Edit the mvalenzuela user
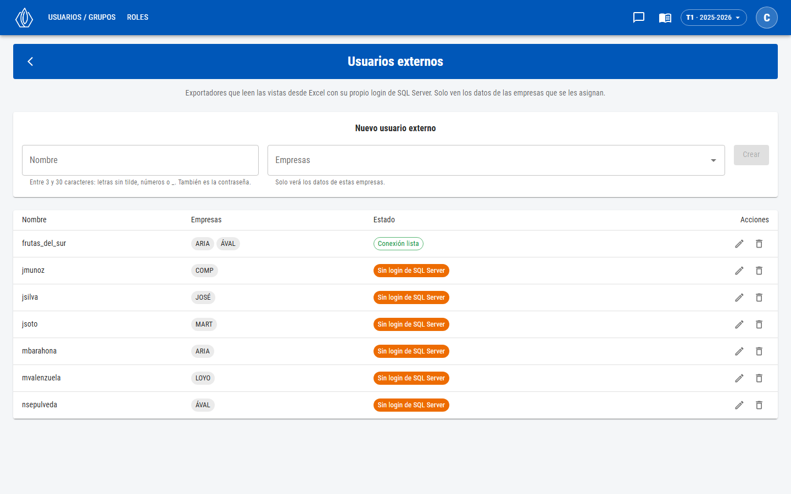This screenshot has height=494, width=791. click(739, 378)
